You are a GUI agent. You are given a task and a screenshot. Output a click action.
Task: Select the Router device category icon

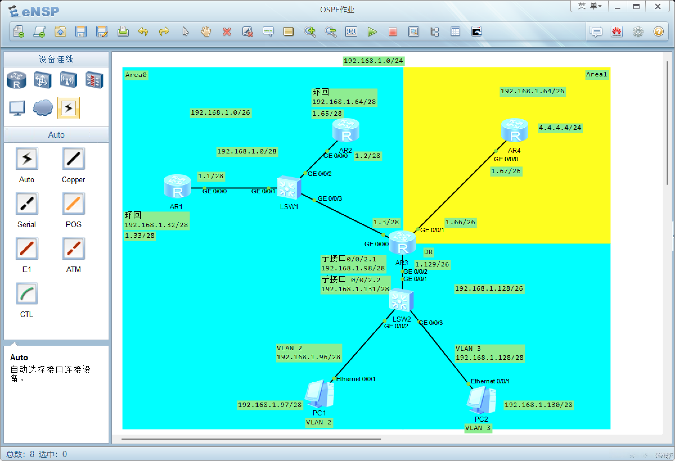(x=17, y=80)
